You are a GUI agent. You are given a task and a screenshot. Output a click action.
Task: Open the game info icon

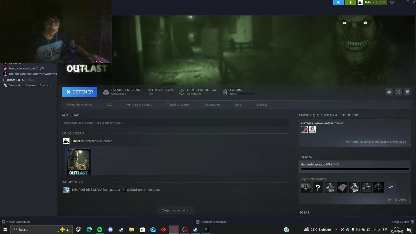tap(398, 92)
